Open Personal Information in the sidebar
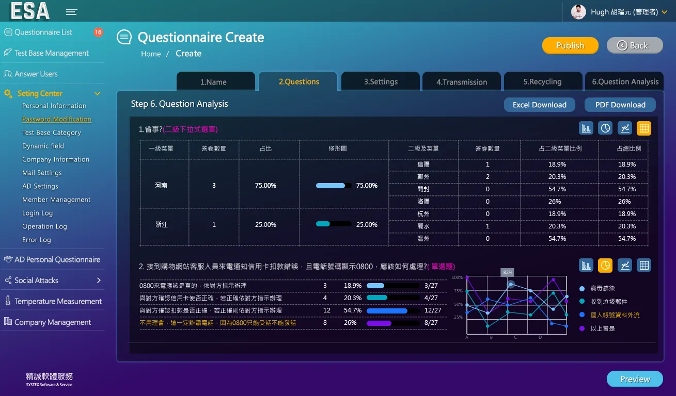The width and height of the screenshot is (676, 396). pos(54,106)
